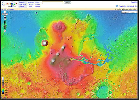The width and height of the screenshot is (139, 100).
Task: Pan the map up with arrow button
Action: click(x=5, y=12)
